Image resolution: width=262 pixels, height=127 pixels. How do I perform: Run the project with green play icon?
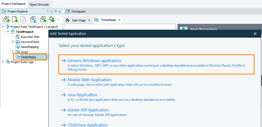(x=43, y=20)
